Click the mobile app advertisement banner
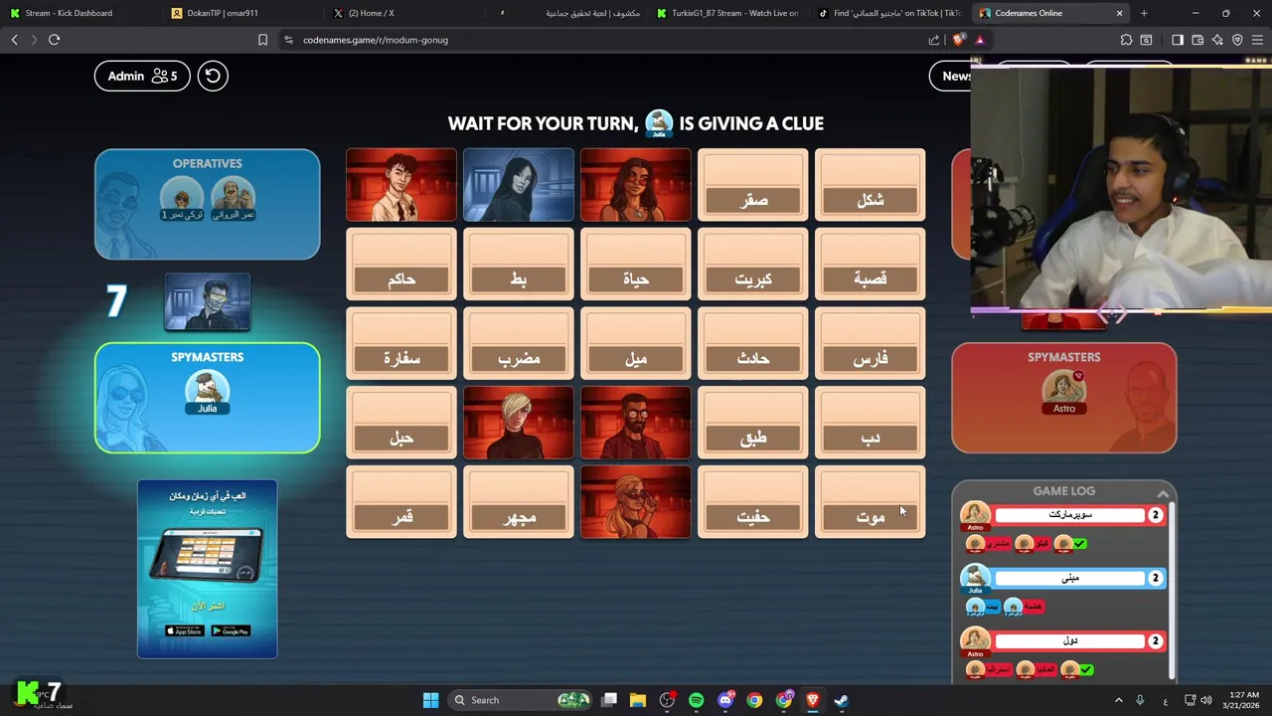This screenshot has height=716, width=1272. [207, 569]
